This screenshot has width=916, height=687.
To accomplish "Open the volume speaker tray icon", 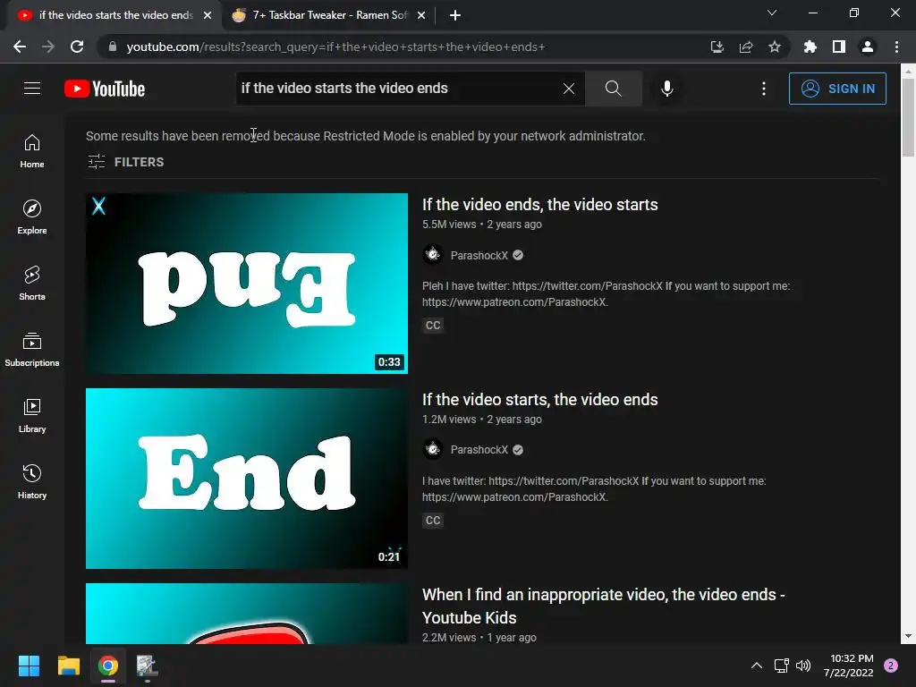I will (804, 666).
